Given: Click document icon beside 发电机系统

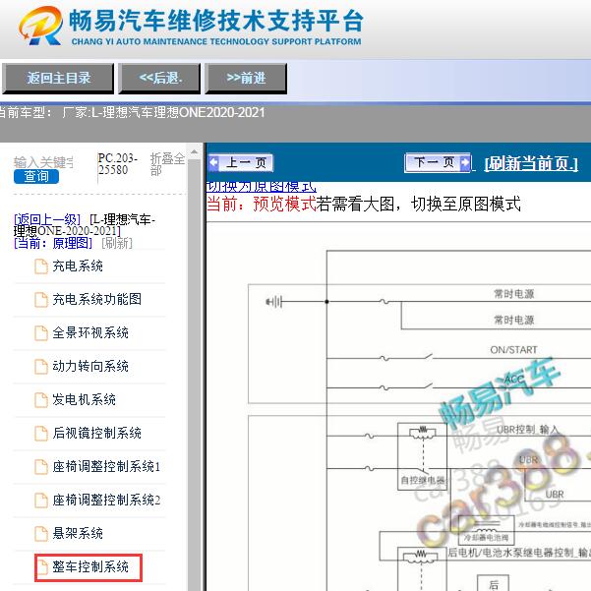Looking at the screenshot, I should (41, 400).
